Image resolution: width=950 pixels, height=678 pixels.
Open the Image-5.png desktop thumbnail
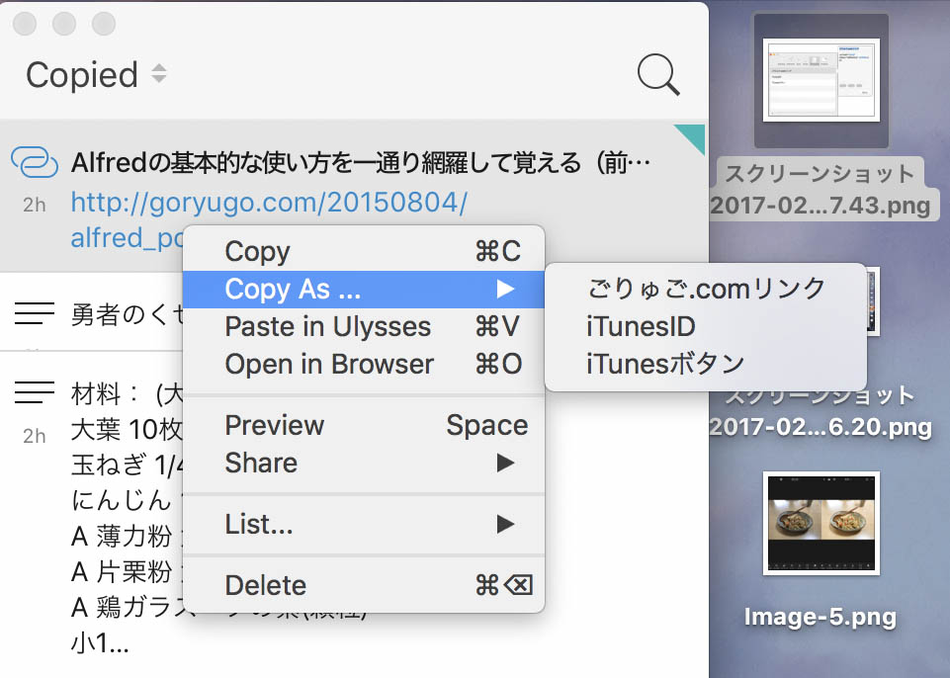[x=820, y=524]
